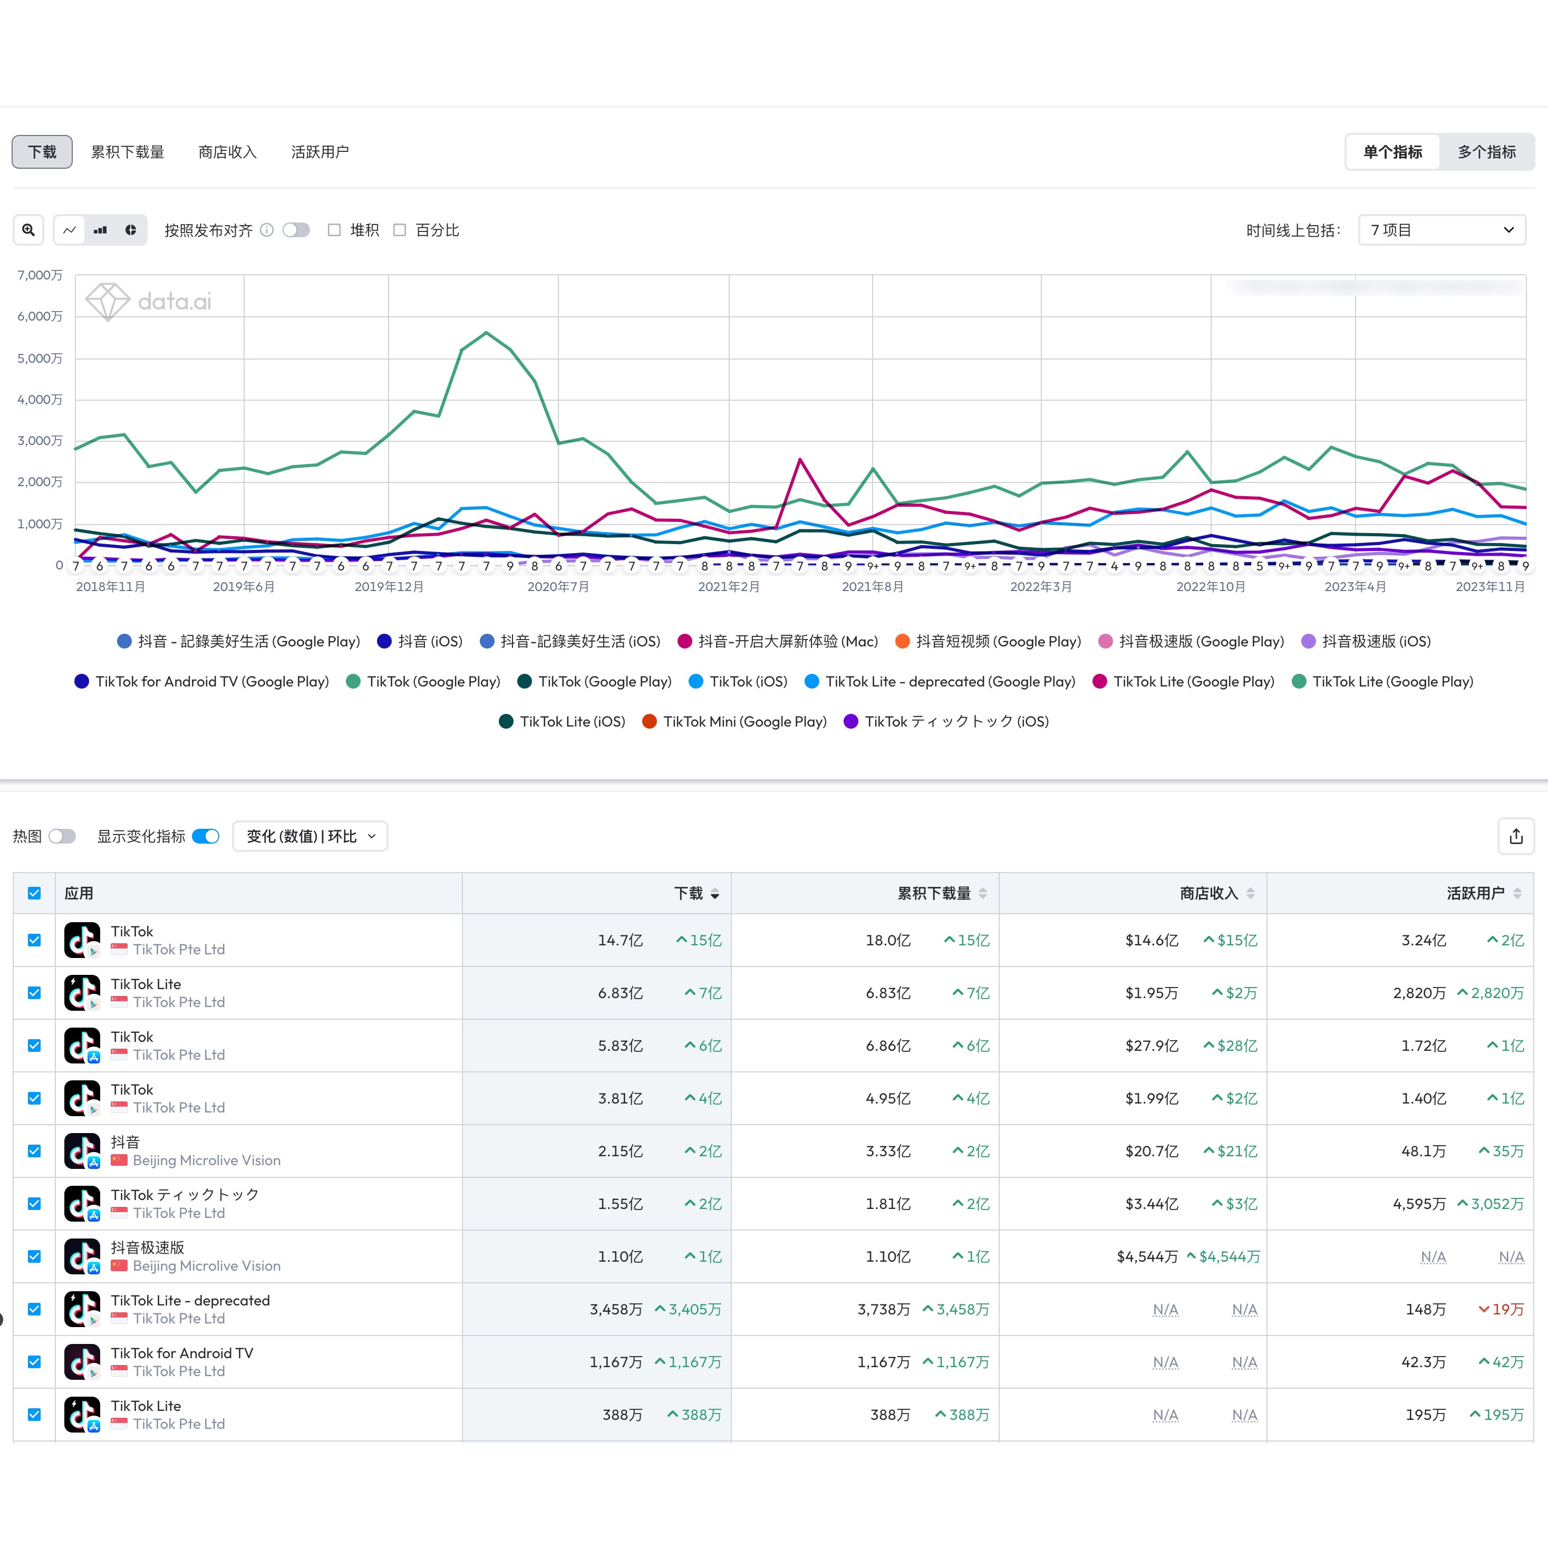The image size is (1548, 1548).
Task: Toggle TikTok (iOS) legend color dot
Action: 695,681
